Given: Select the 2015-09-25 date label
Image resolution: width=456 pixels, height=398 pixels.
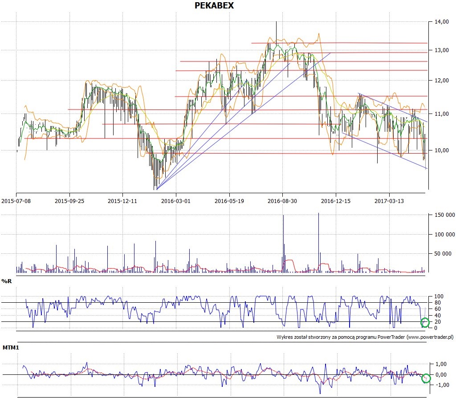Looking at the screenshot, I should pos(69,201).
